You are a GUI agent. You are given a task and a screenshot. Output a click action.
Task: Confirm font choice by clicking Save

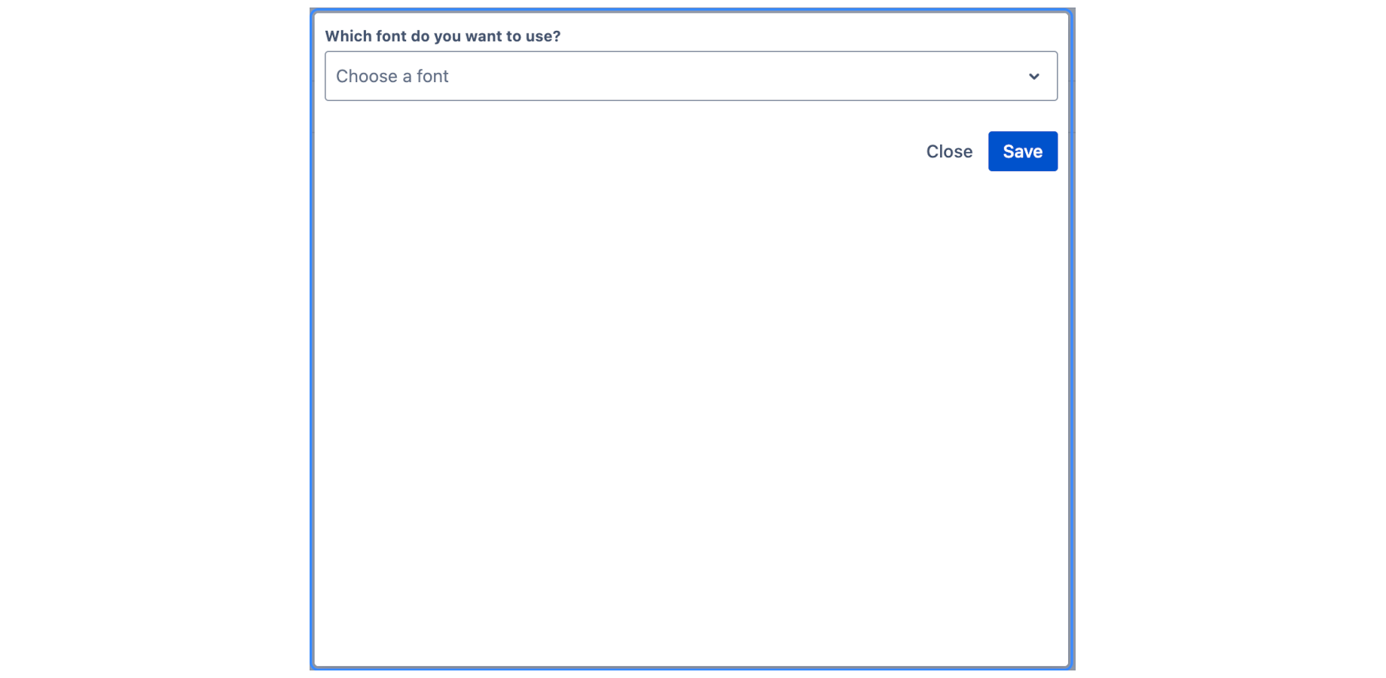click(1022, 151)
